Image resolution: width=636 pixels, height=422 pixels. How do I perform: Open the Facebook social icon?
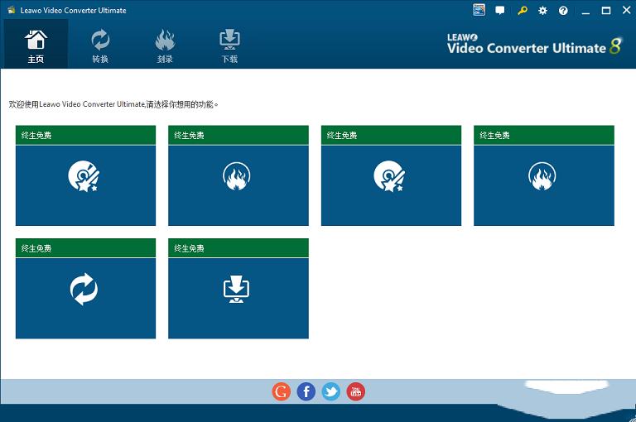point(306,391)
